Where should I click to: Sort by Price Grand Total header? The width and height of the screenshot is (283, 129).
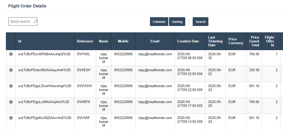[254, 41]
